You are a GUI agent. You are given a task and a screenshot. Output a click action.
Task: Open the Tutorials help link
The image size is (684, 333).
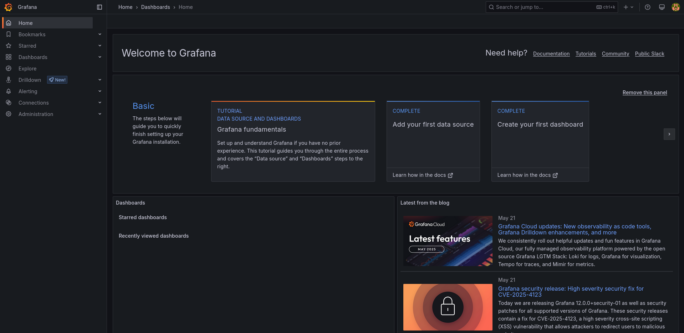[586, 54]
